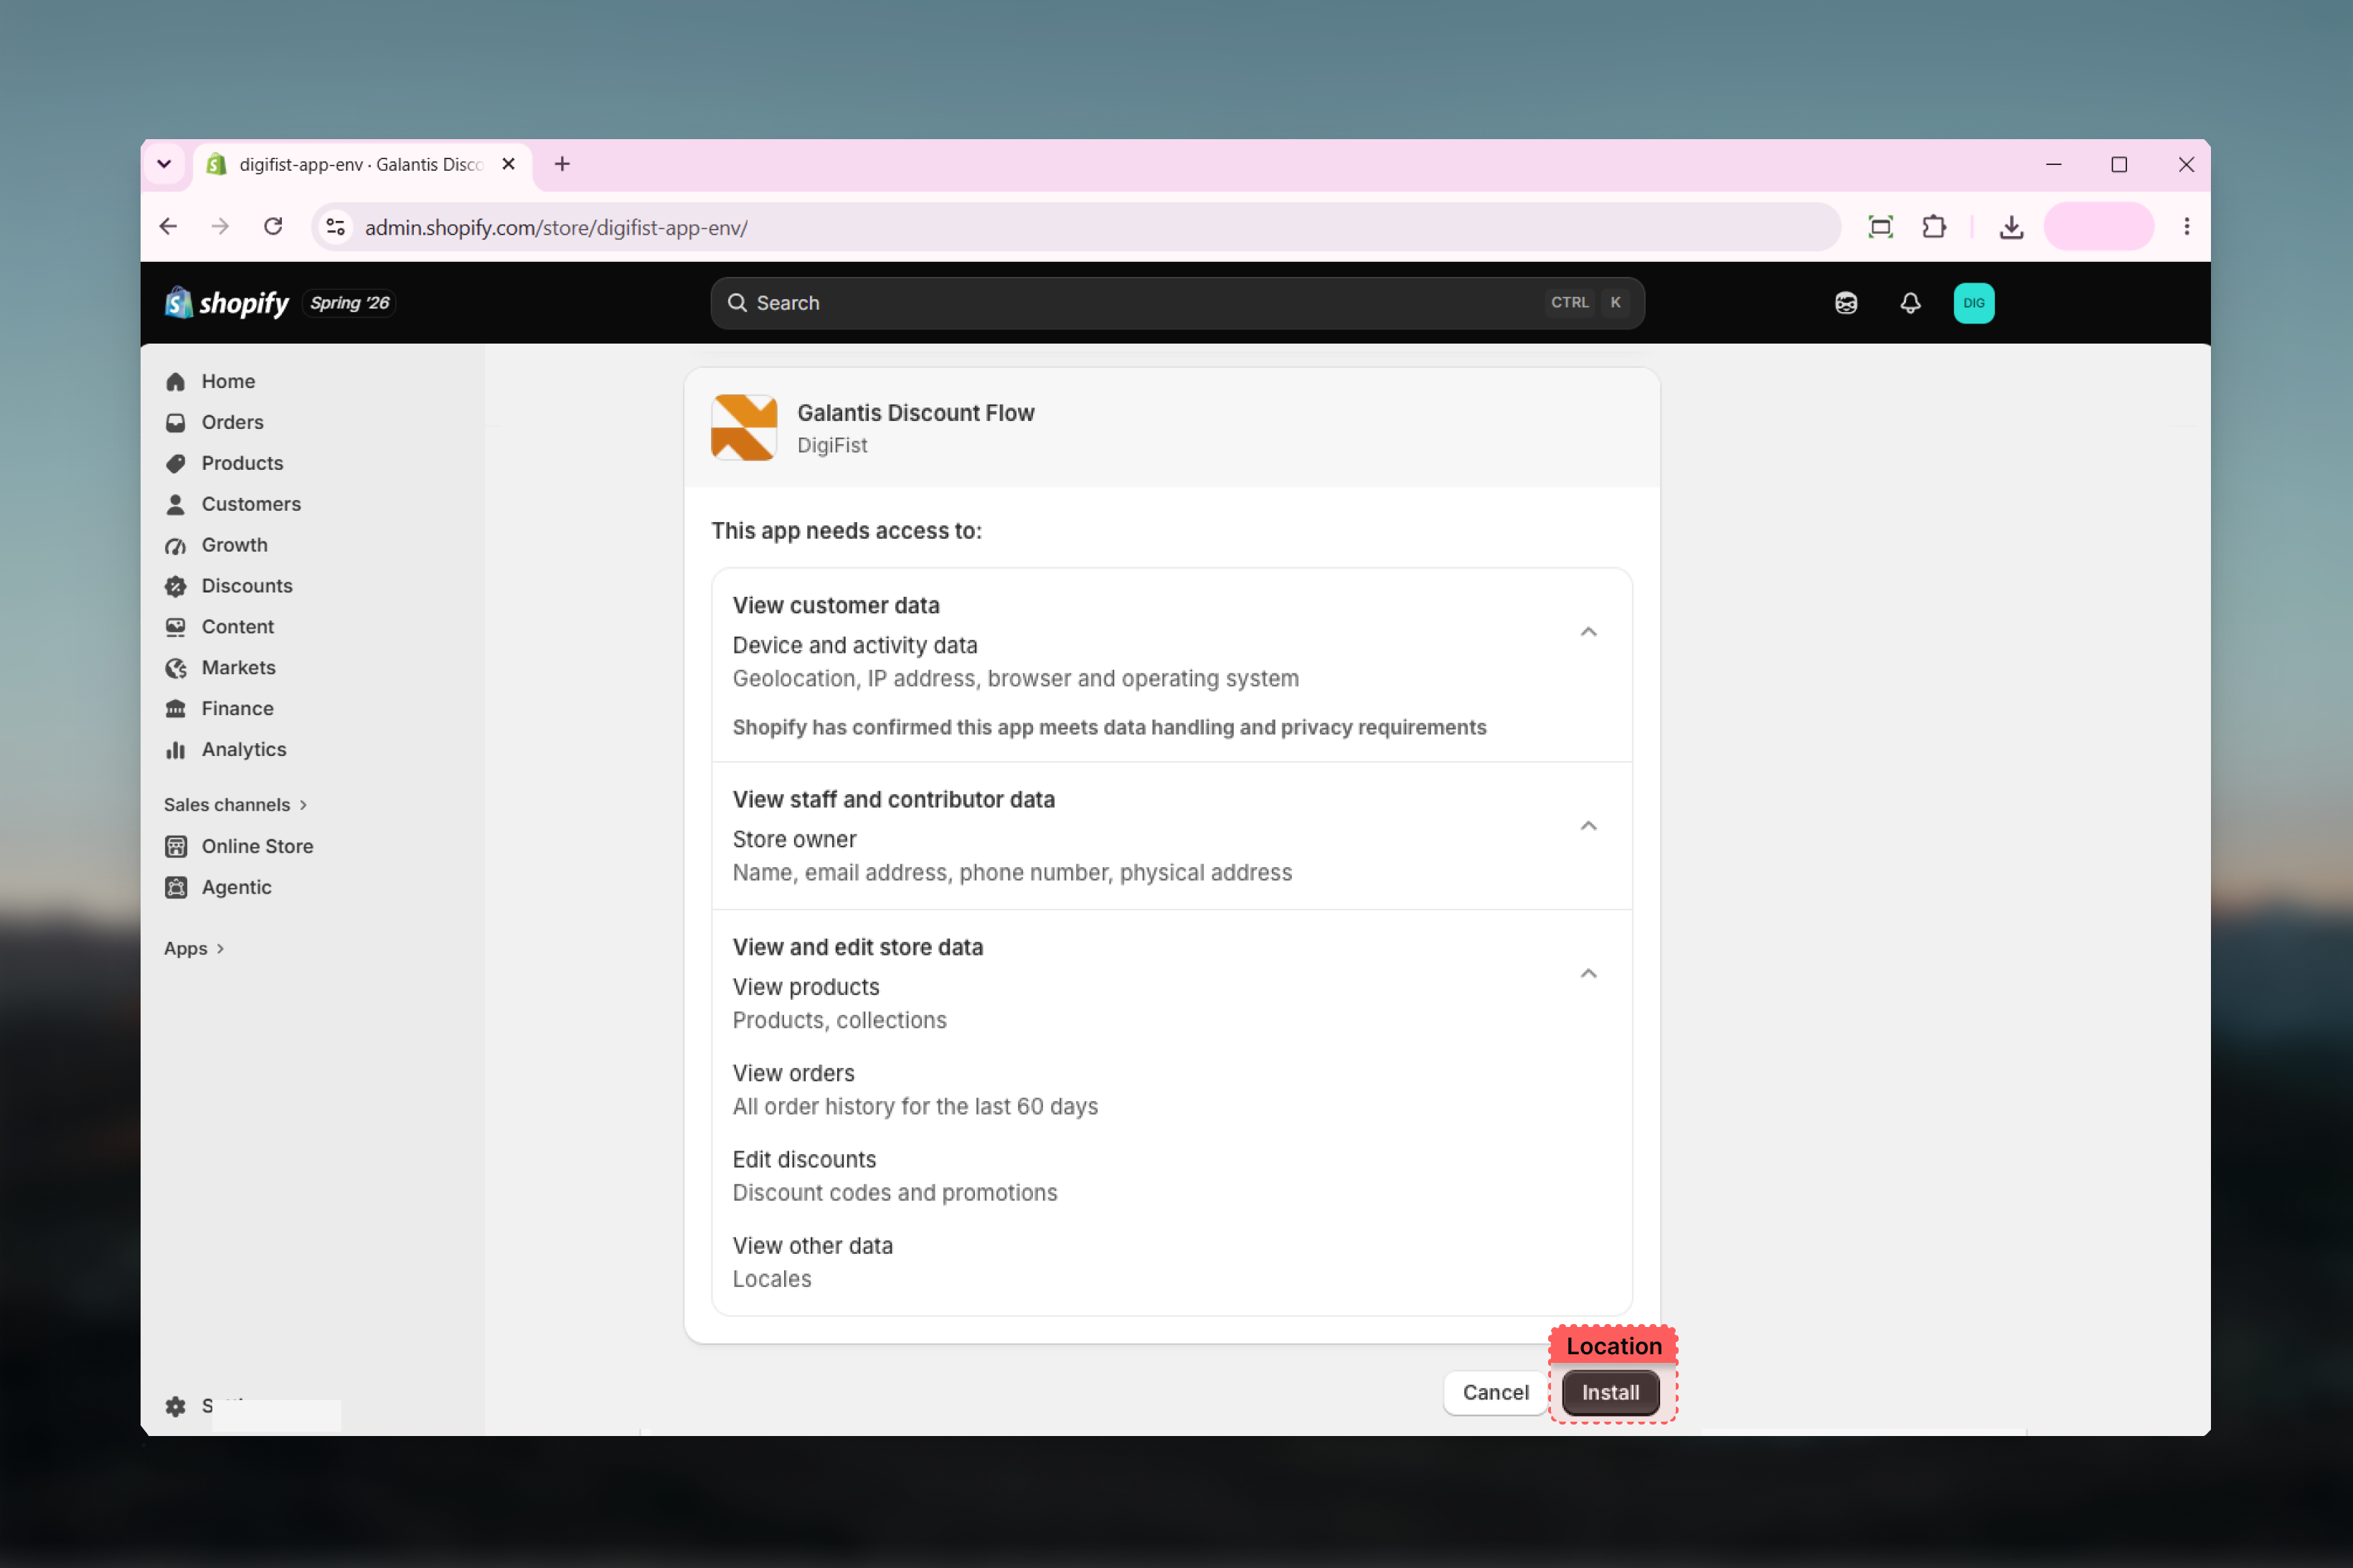The image size is (2353, 1568).
Task: Open the Sidekick assistant icon
Action: coord(1845,303)
